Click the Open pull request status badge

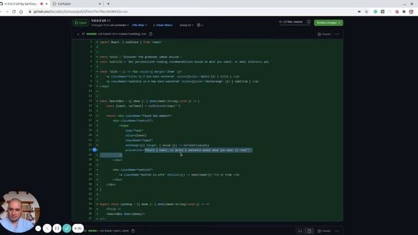[80, 23]
